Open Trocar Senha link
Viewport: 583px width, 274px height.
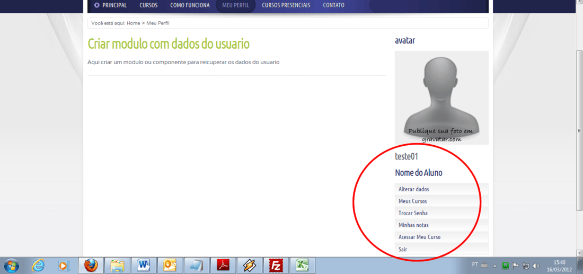(441, 214)
